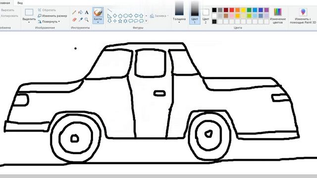Pick the green color swatch
This screenshot has width=317, height=178.
coord(249,10)
